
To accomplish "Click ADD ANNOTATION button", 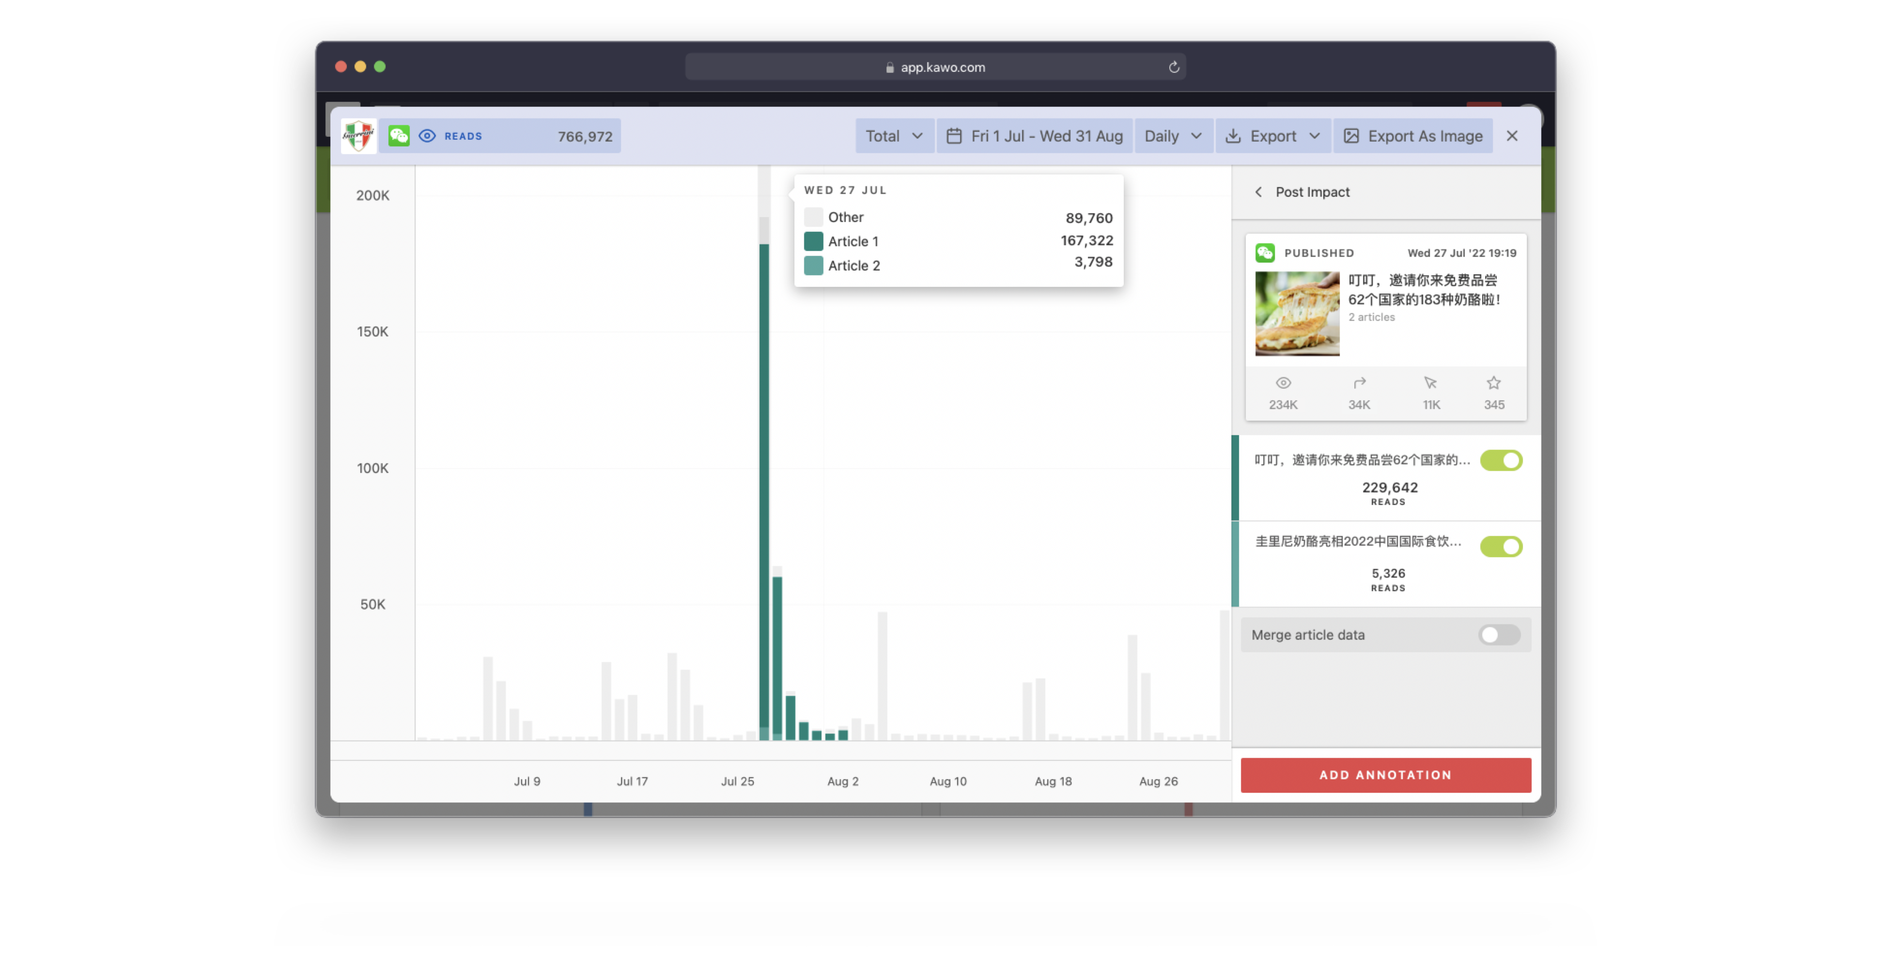I will point(1386,775).
